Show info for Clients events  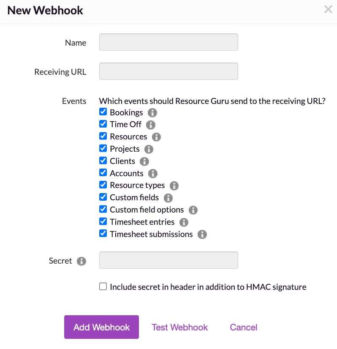point(144,161)
